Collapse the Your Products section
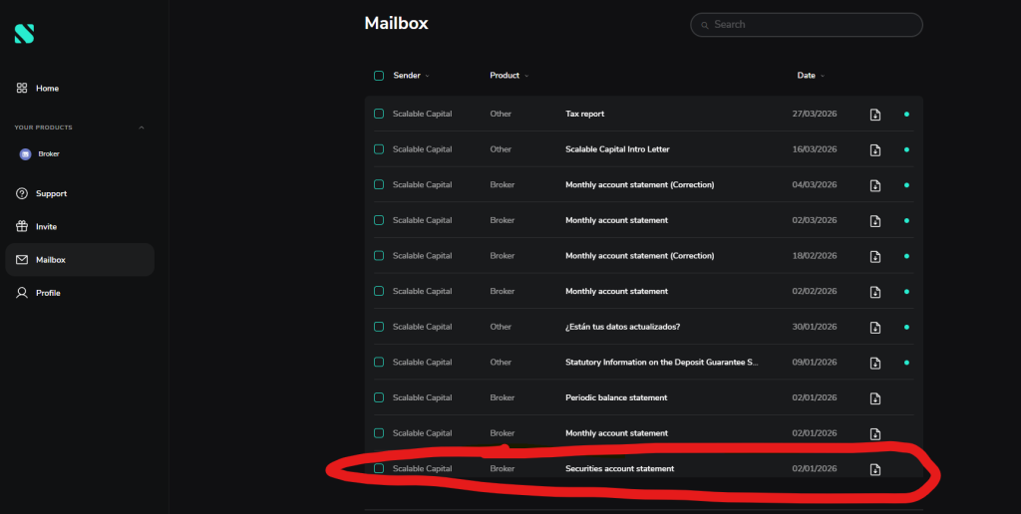The height and width of the screenshot is (514, 1021). [x=141, y=128]
